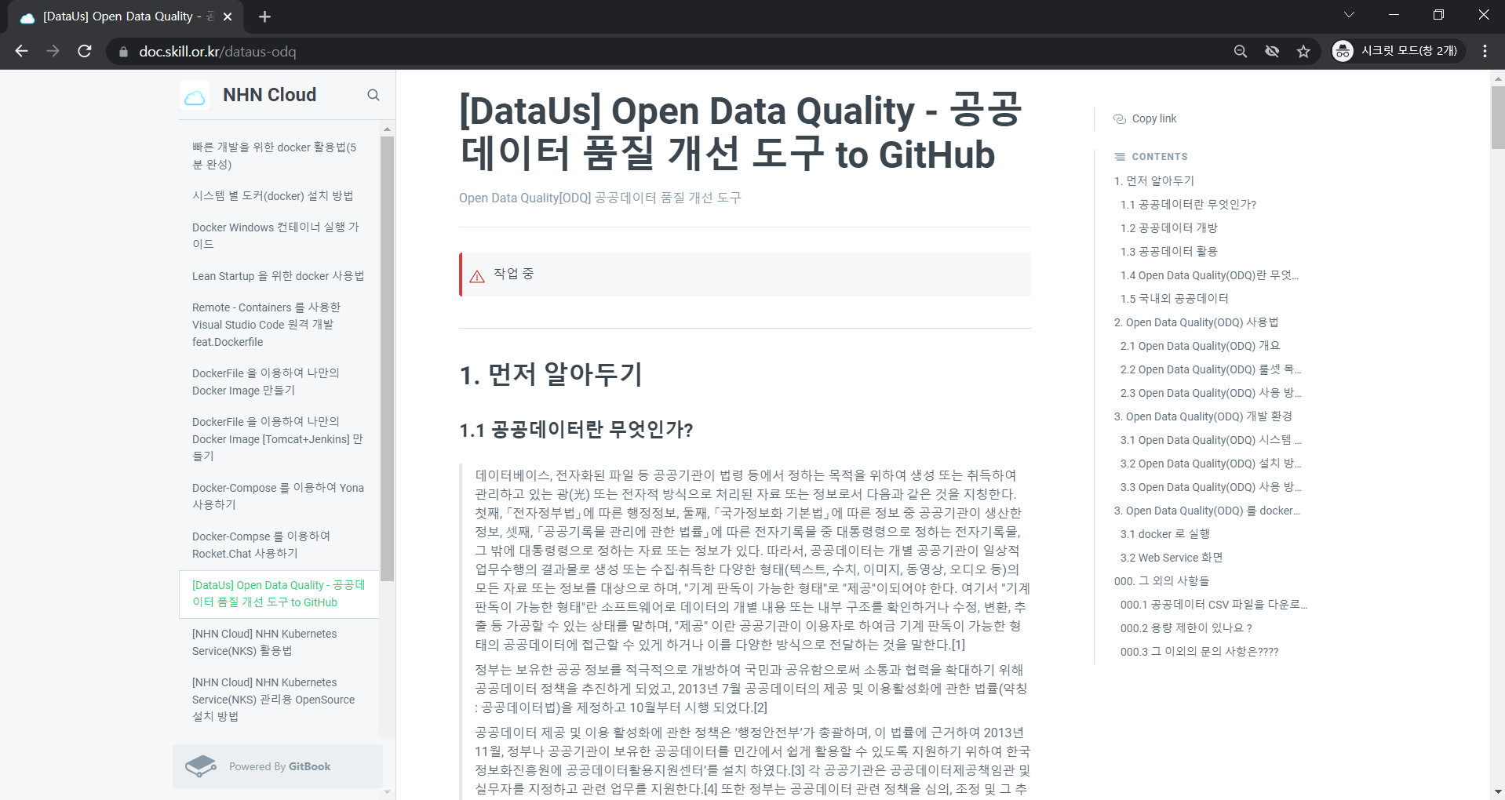Screen dimensions: 1505x800
Task: Select the DataUs Open Data Quality browser tab
Action: [126, 16]
